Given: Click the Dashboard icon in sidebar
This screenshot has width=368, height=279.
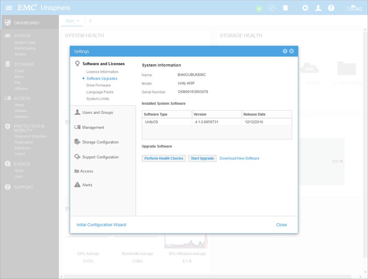Looking at the screenshot, I should (x=8, y=23).
